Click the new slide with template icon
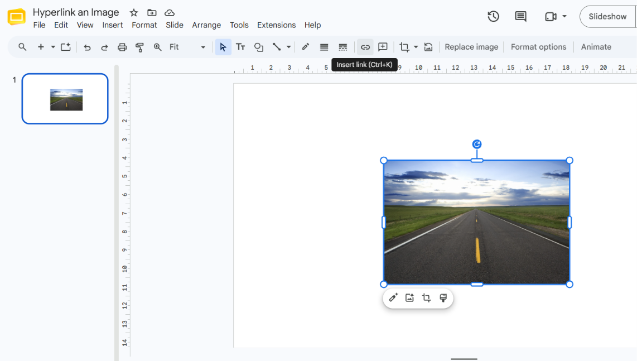Screen dimensions: 637x361 [66, 47]
